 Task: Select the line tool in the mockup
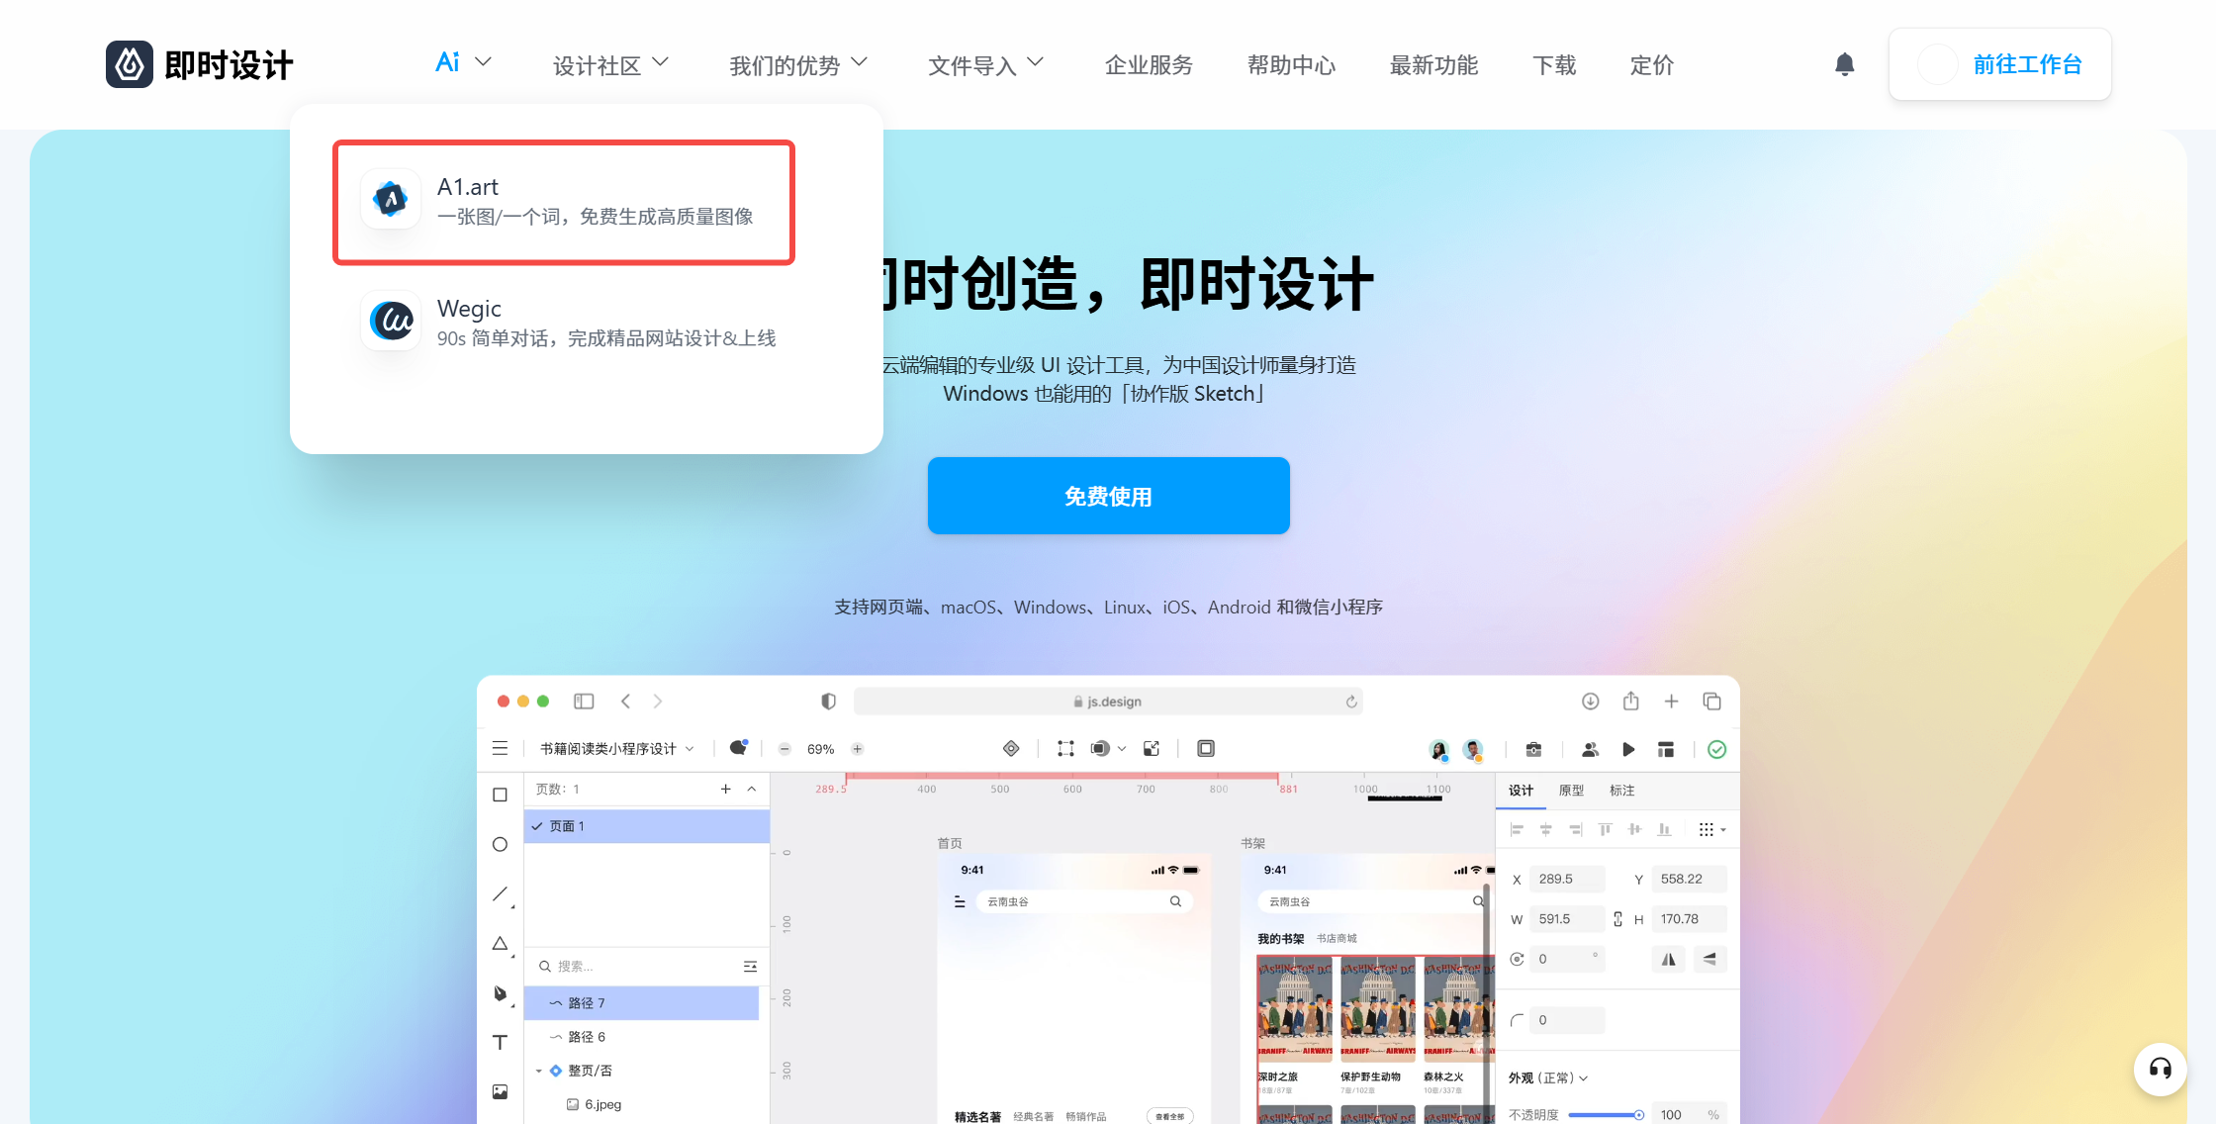pos(501,893)
